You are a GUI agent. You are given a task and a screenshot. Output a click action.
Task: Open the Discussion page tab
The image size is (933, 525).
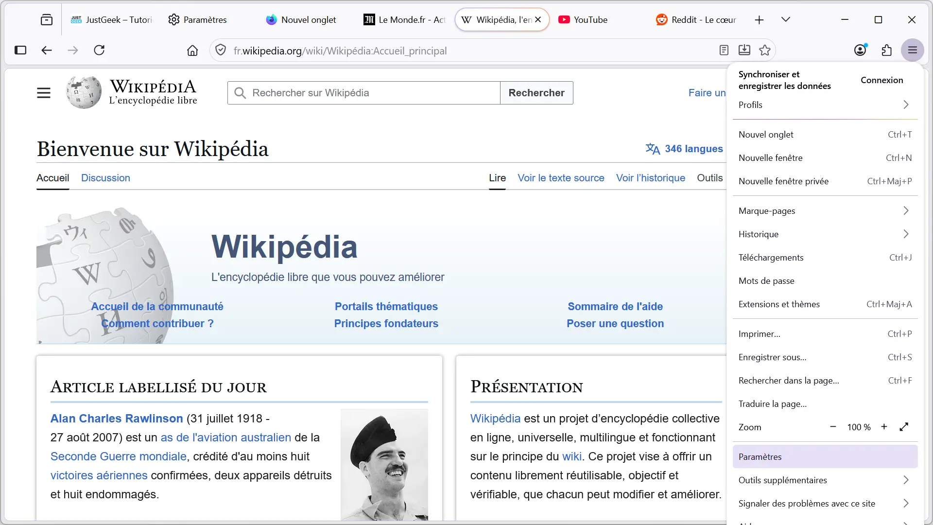click(105, 178)
